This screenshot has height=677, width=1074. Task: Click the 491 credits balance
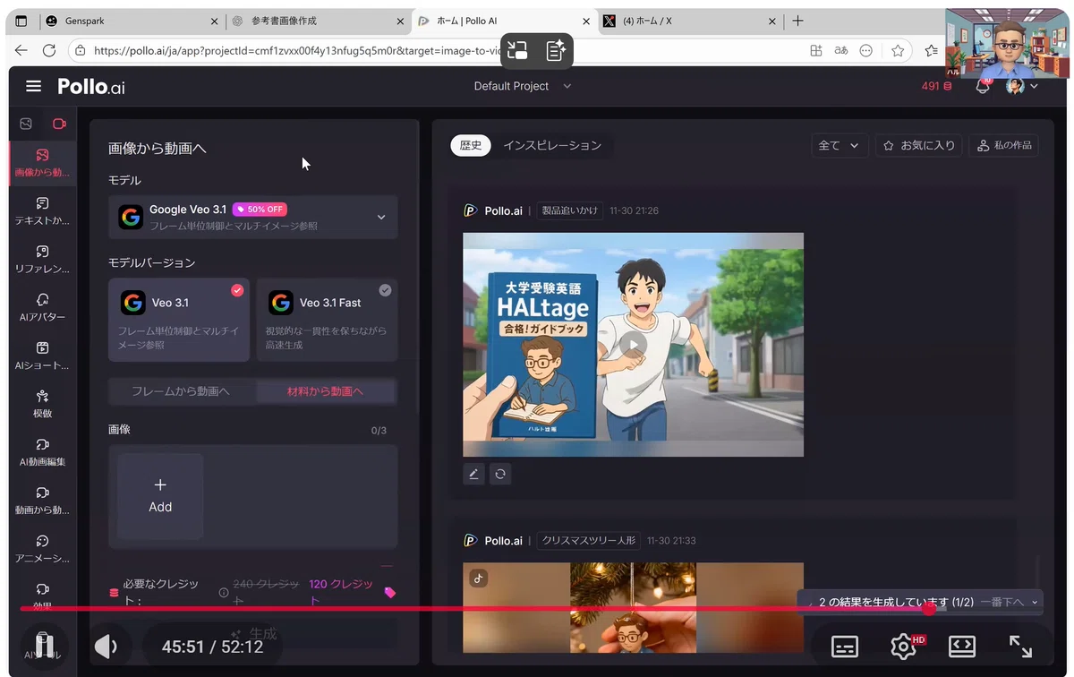[x=936, y=87]
